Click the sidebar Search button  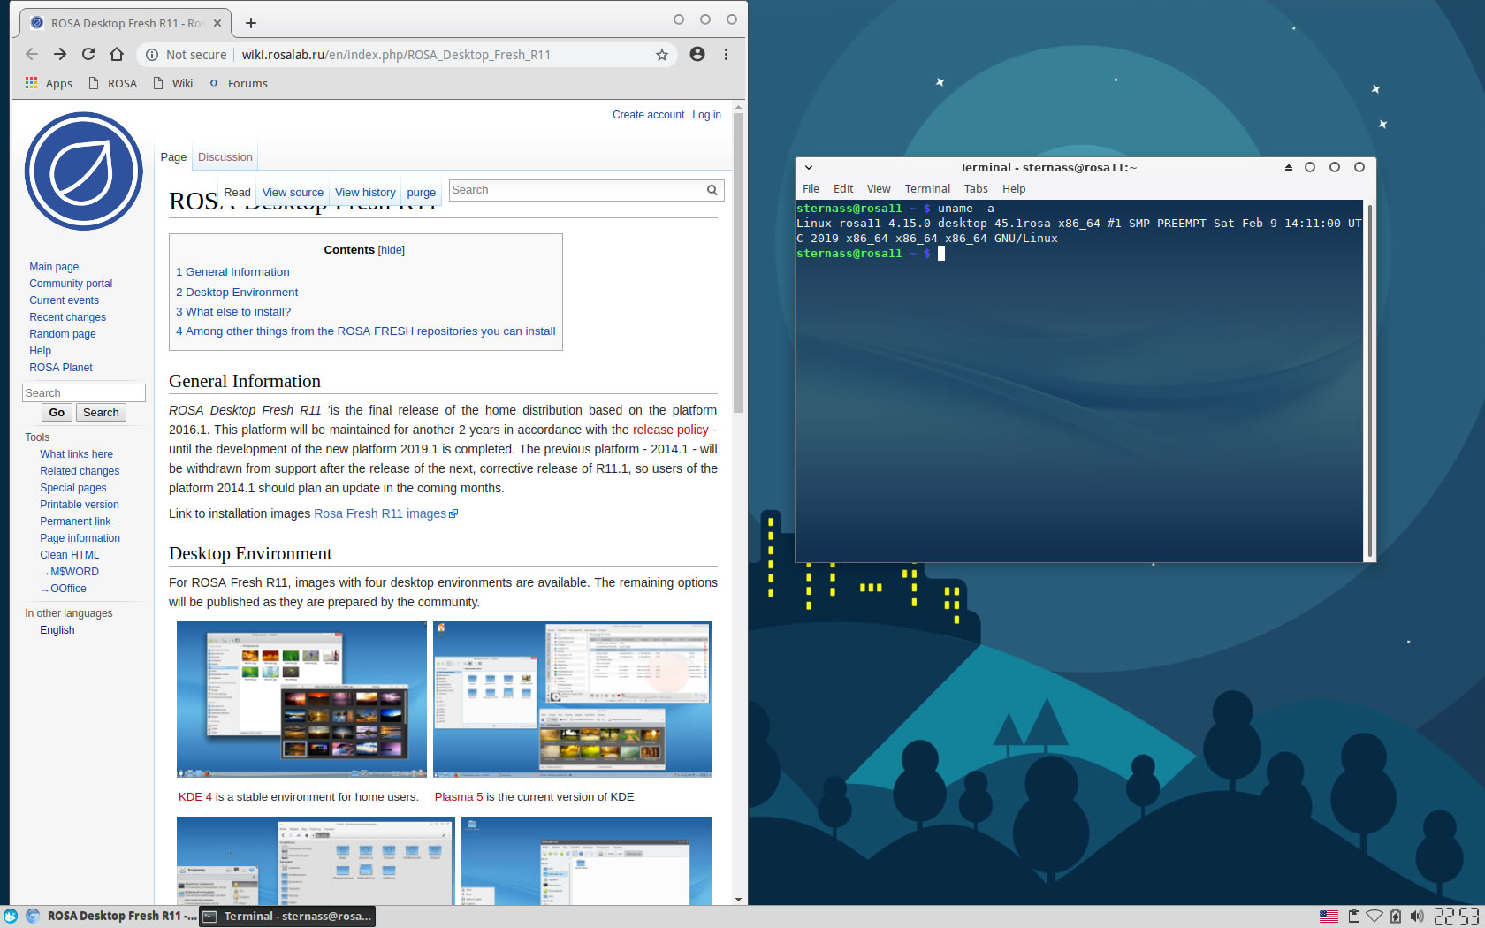point(101,413)
